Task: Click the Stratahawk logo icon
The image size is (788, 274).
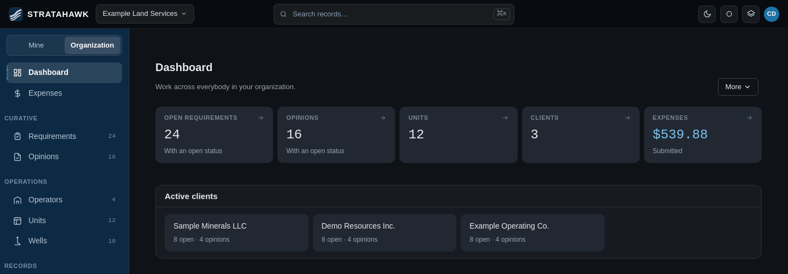Action: coord(16,14)
